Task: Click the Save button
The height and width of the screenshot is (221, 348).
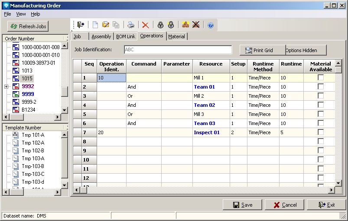Action: [x=242, y=205]
